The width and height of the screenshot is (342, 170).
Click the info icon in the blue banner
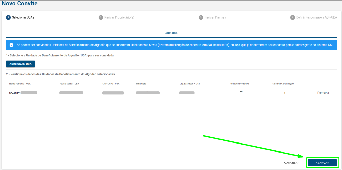coord(11,45)
